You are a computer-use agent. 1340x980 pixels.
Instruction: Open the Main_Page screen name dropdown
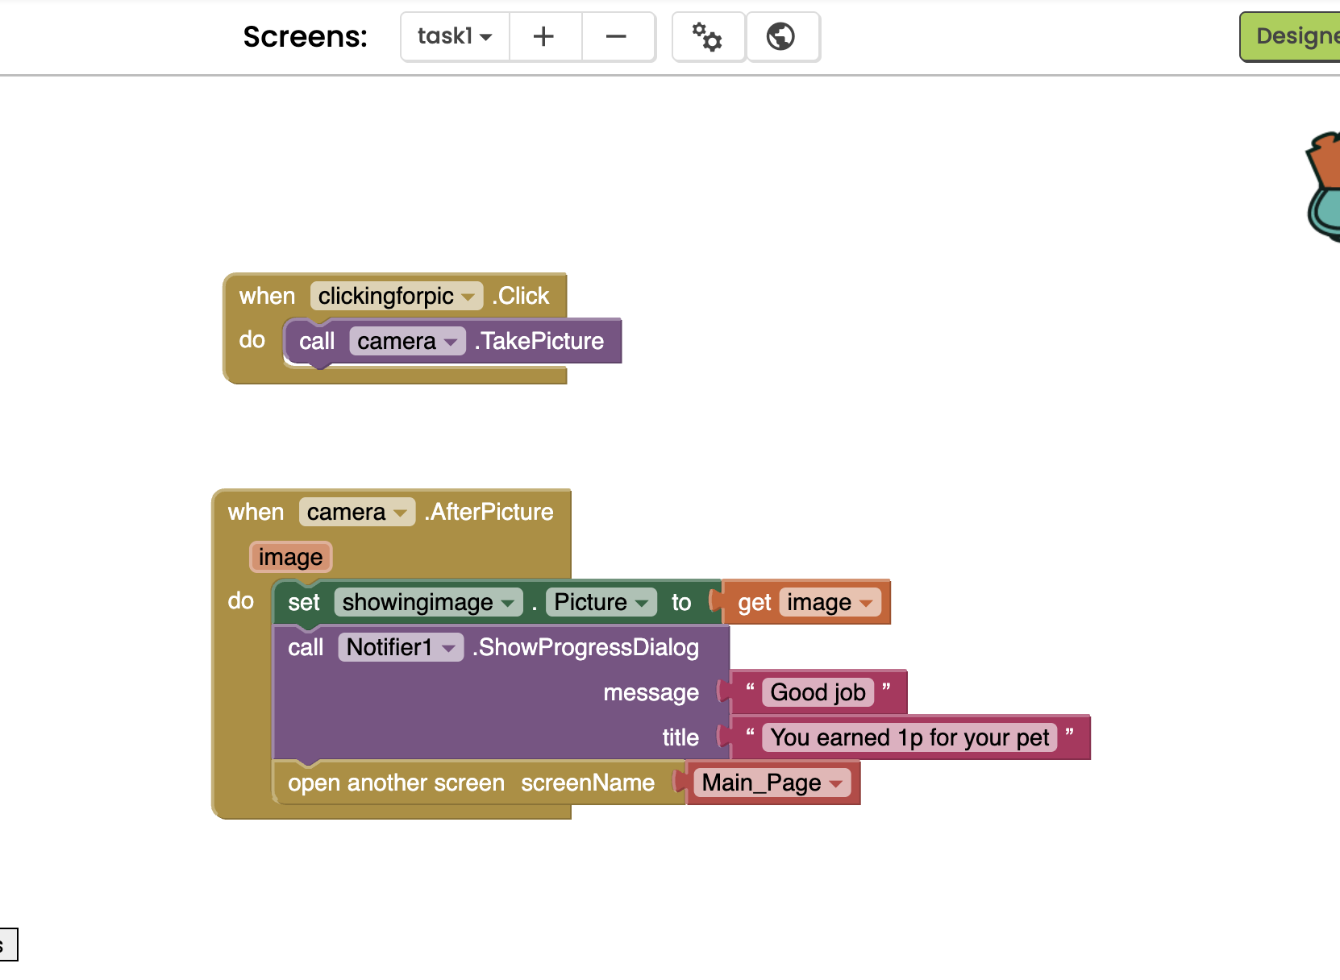[x=772, y=783]
